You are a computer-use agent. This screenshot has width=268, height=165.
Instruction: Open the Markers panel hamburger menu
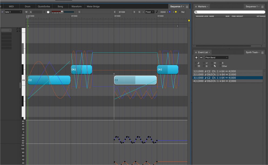262,6
